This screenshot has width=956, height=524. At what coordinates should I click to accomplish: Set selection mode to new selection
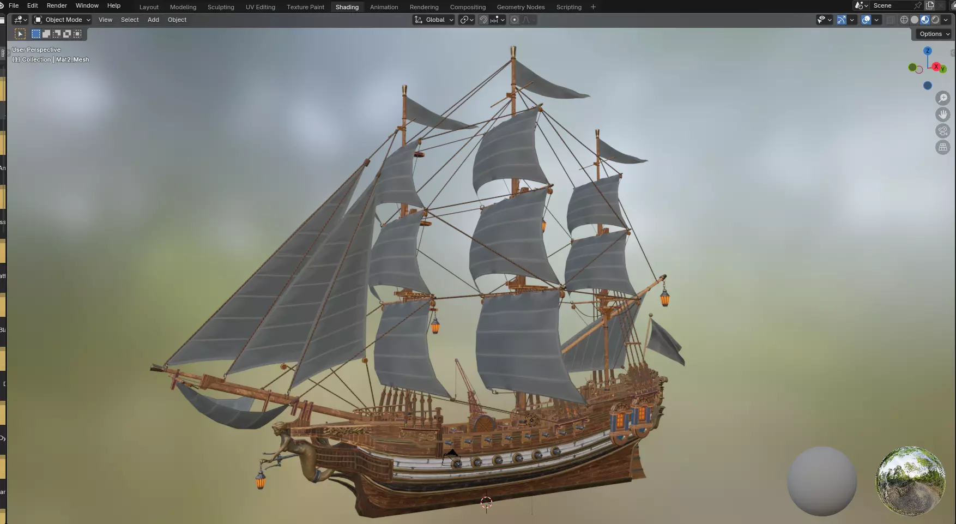[36, 34]
